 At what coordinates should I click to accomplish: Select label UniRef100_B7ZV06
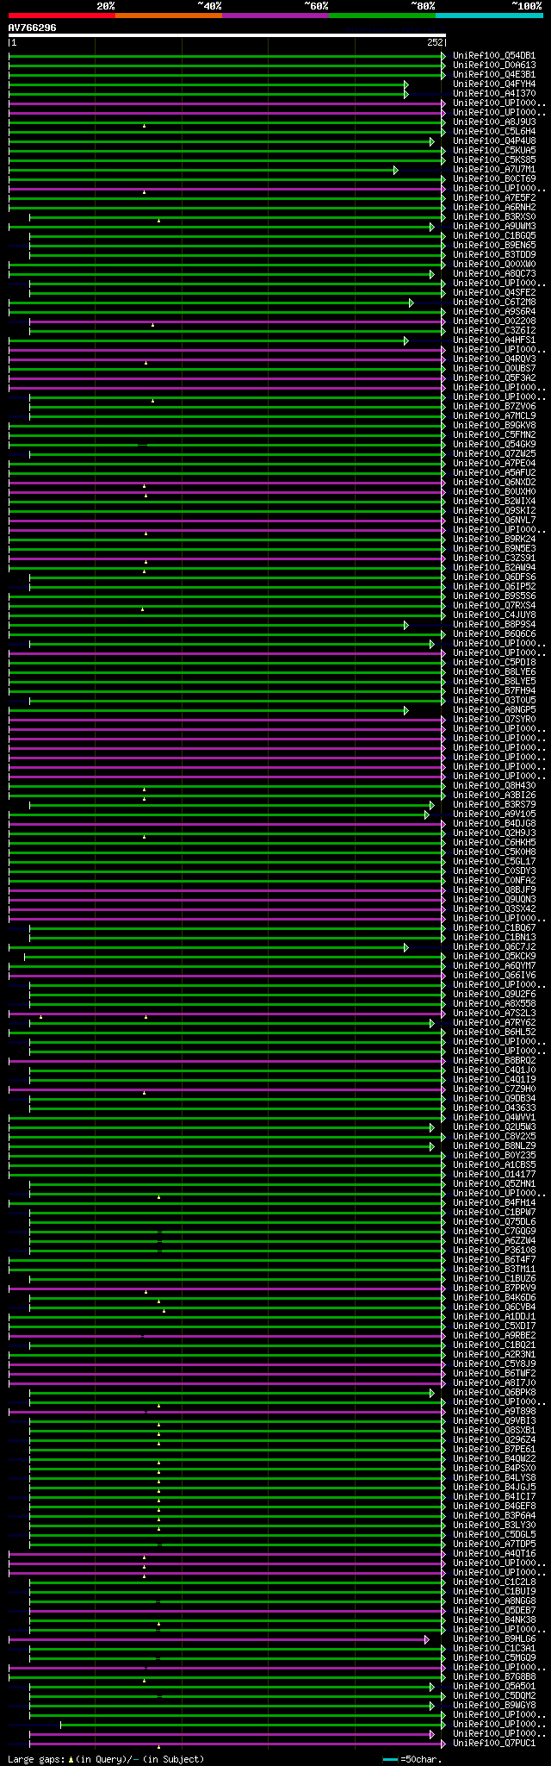[x=494, y=407]
